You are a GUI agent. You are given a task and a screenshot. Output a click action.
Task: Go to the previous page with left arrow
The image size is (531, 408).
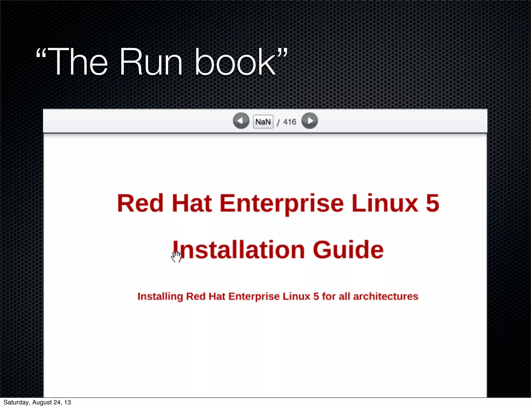pos(241,121)
